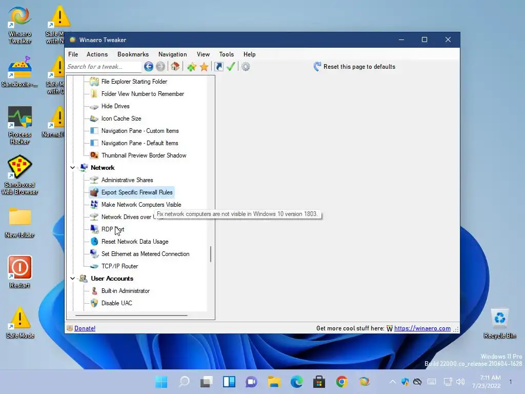Open the Winaero Tweaker desktop shortcut
Viewport: 525px width, 394px height.
pos(20,26)
